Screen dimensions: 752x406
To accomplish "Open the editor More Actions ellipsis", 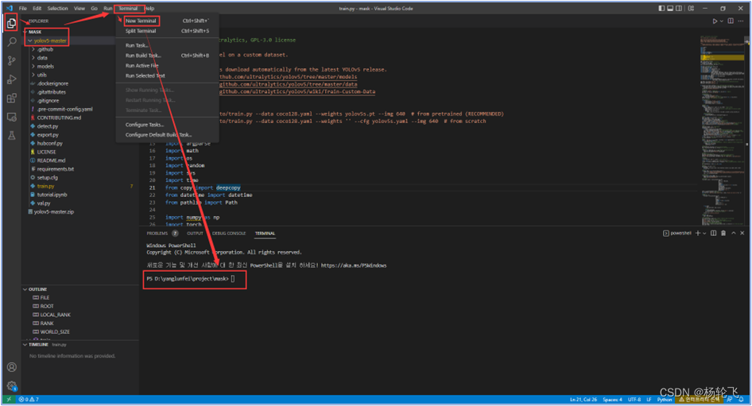I will 742,21.
